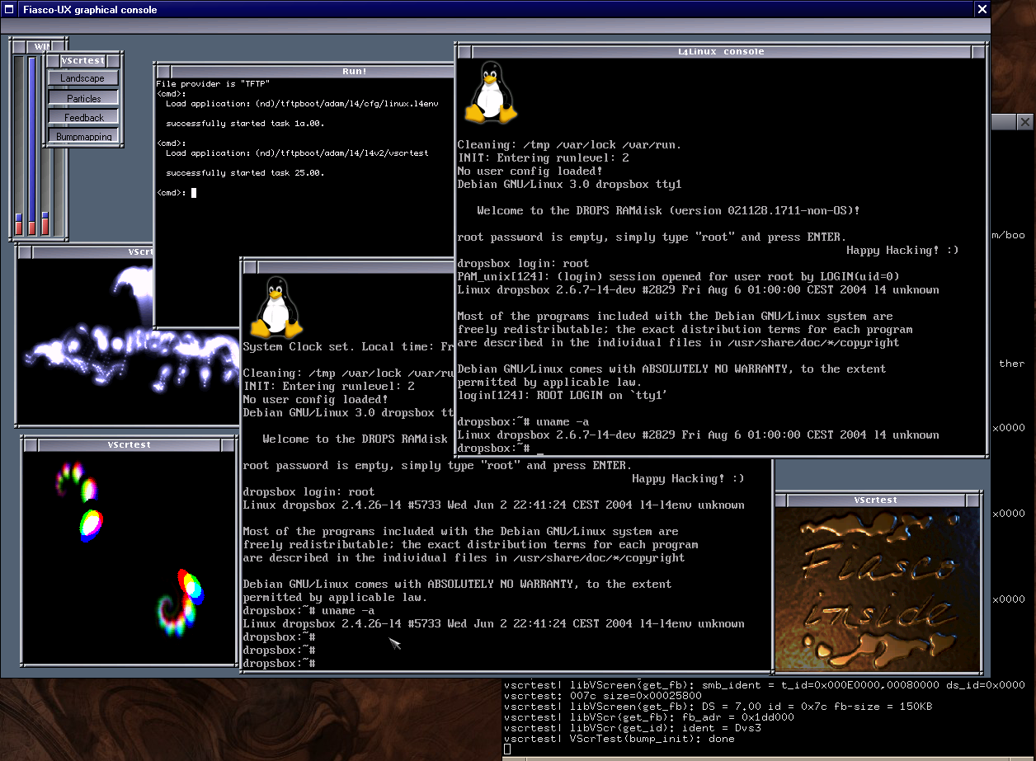This screenshot has width=1036, height=761.
Task: Click left titlebar button of VScrtest buttons window
Action: [x=51, y=60]
